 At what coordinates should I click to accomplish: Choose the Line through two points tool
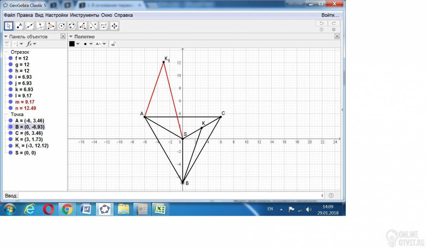click(30, 26)
